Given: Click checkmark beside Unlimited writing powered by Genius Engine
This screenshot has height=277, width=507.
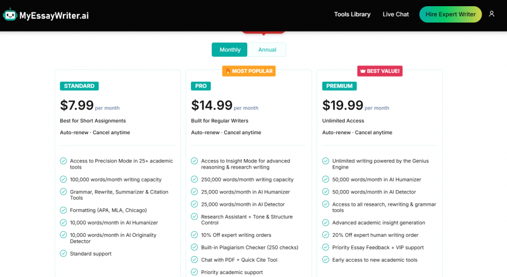Looking at the screenshot, I should (326, 161).
